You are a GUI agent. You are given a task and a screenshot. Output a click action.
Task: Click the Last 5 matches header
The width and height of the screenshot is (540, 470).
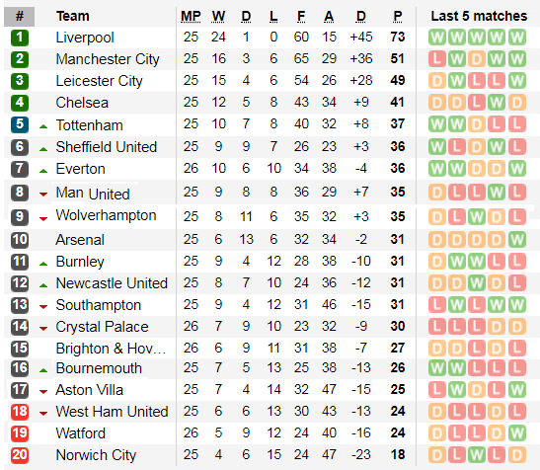[x=479, y=16]
